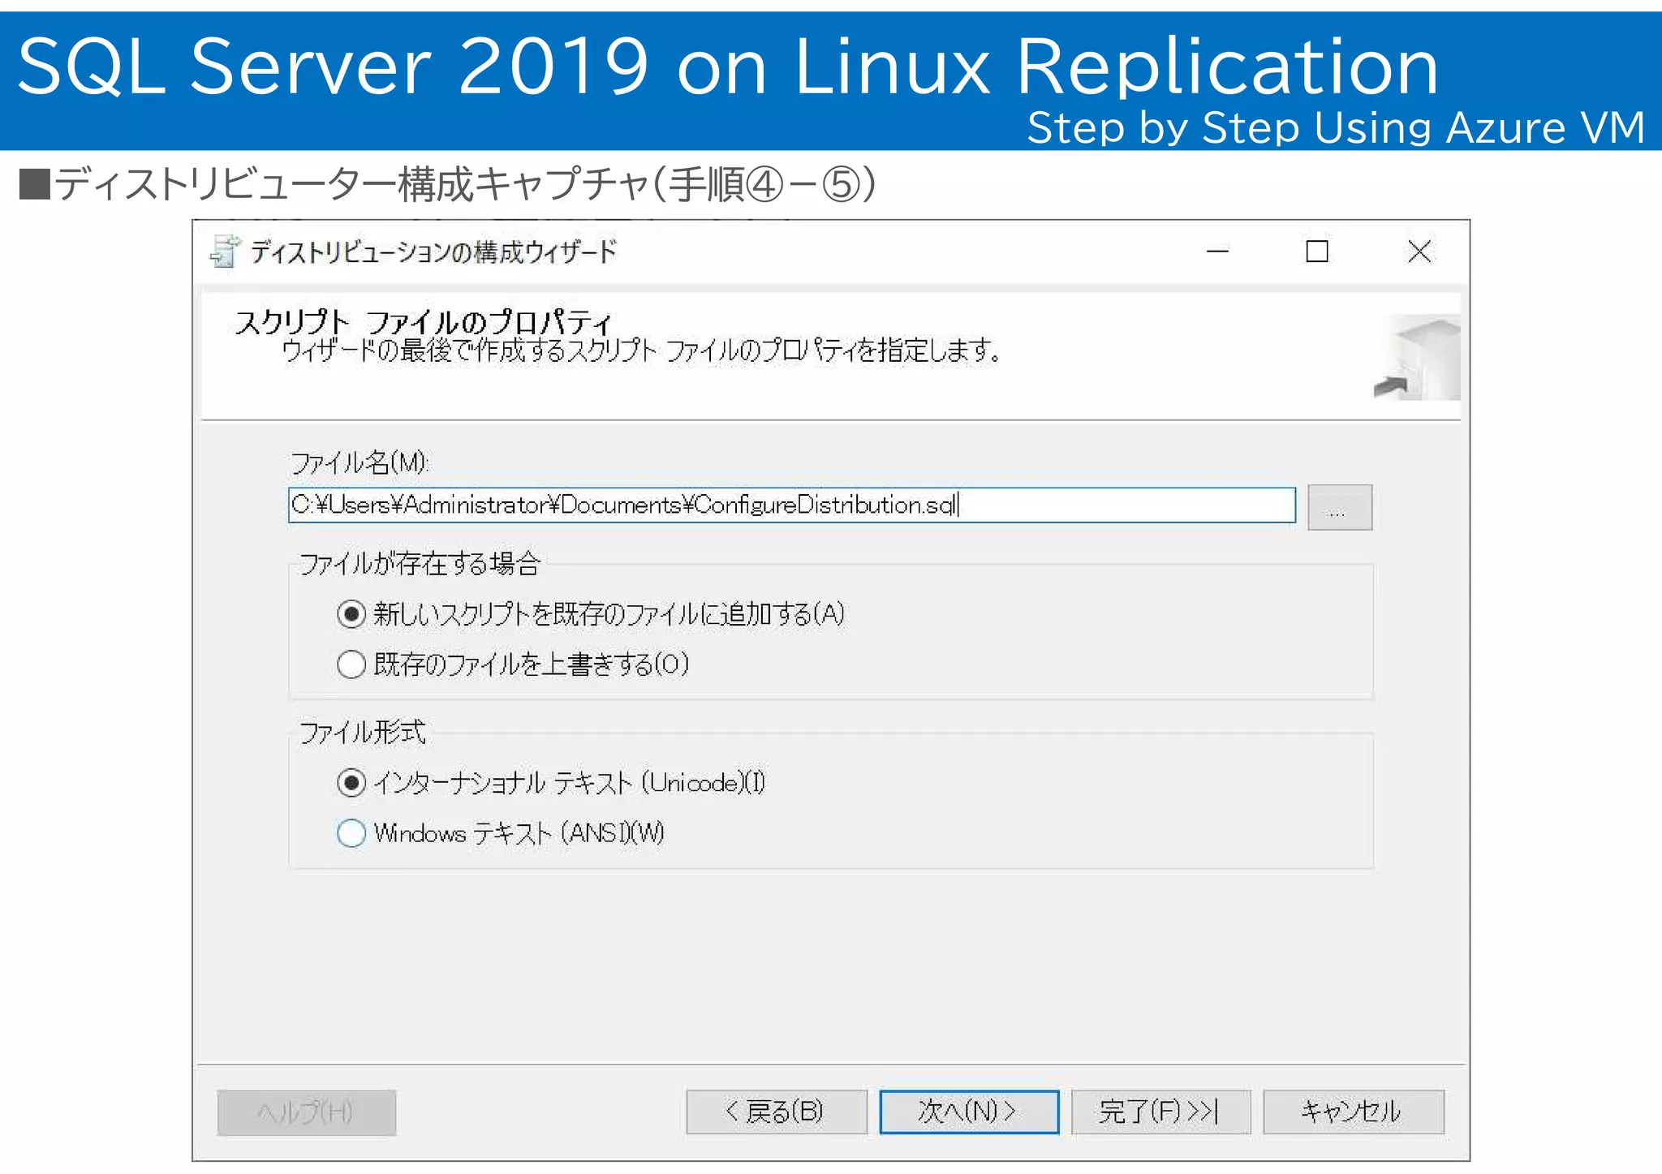Viewport: 1662px width, 1174px height.
Task: Click the wizard title 'ディストリビューションの構成ウィザード'
Action: pyautogui.click(x=433, y=252)
